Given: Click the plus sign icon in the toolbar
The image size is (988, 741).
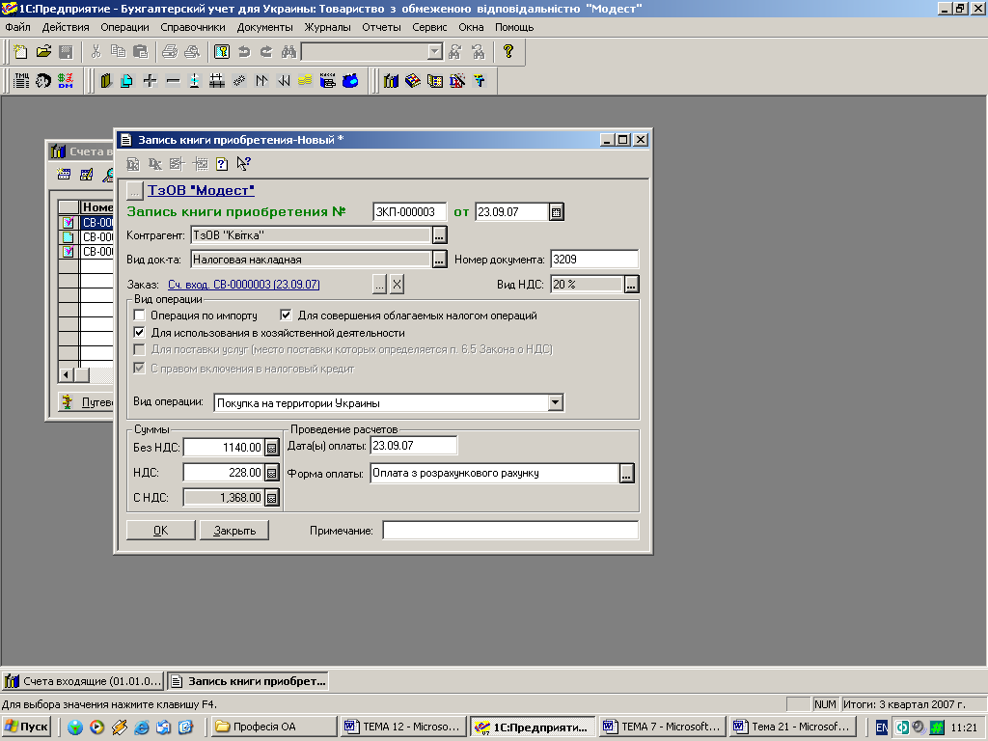Looking at the screenshot, I should [x=150, y=81].
